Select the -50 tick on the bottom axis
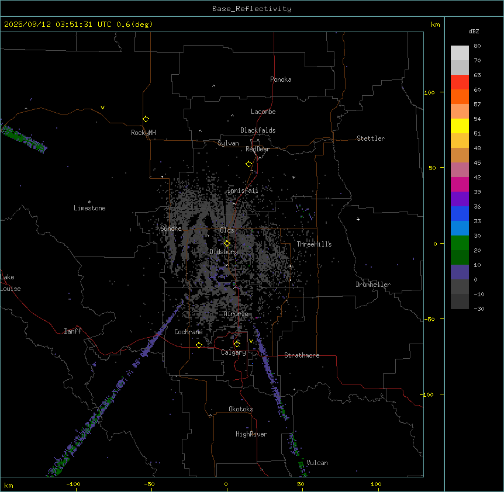Image resolution: width=504 pixels, height=492 pixels. pos(149,484)
